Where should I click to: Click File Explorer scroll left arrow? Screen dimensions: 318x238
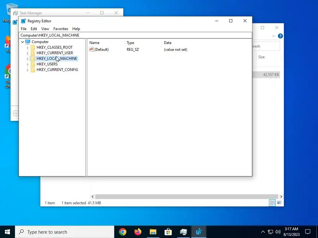pyautogui.click(x=93, y=196)
